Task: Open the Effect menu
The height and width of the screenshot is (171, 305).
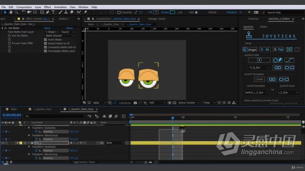Action: pyautogui.click(x=47, y=7)
